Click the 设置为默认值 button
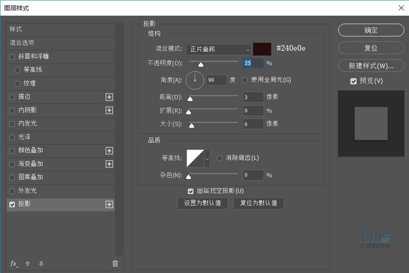Image resolution: width=409 pixels, height=273 pixels. click(x=203, y=203)
